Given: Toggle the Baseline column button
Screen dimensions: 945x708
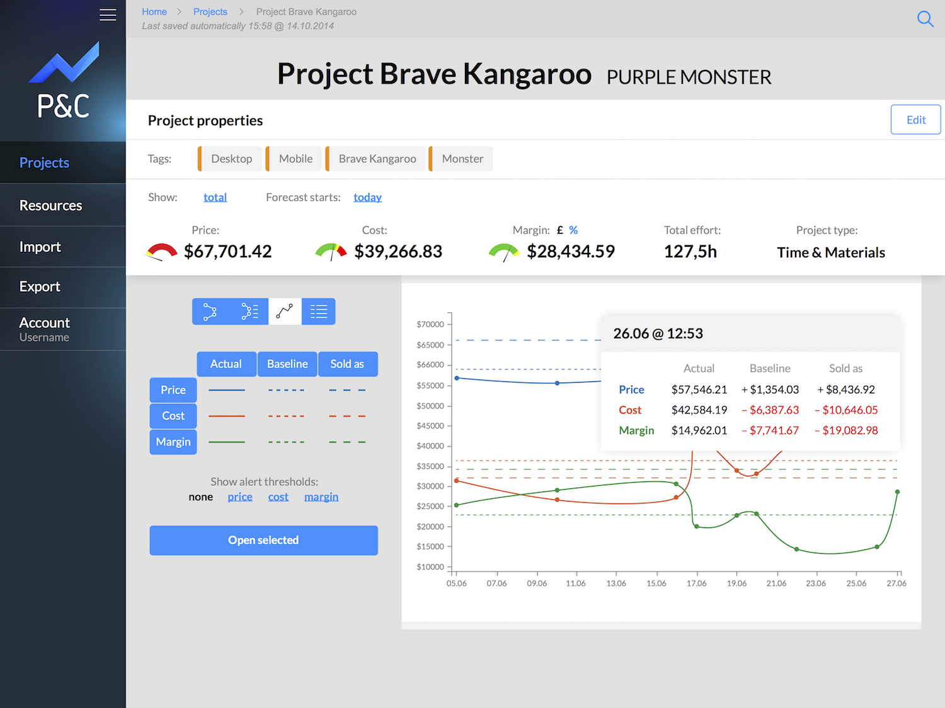Looking at the screenshot, I should (x=287, y=364).
